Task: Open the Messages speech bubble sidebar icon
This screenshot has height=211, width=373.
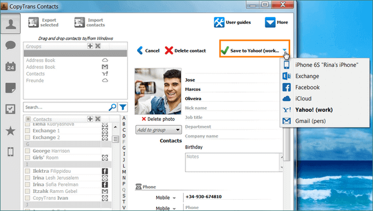Action: 11,45
